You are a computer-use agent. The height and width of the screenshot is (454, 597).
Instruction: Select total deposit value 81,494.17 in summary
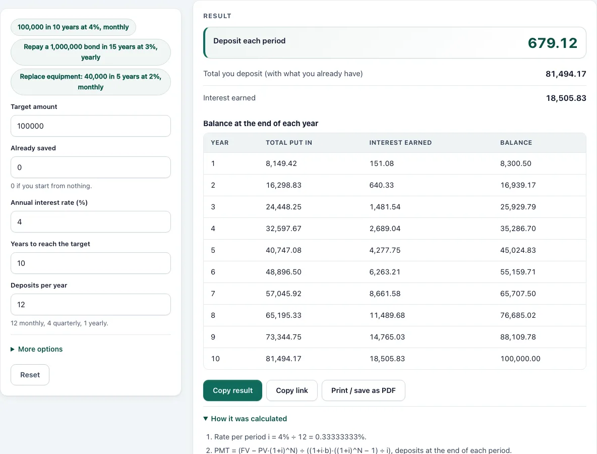tap(566, 74)
